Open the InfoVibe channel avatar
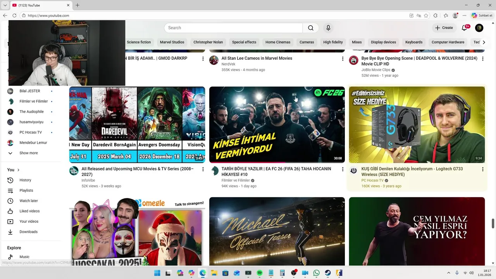 pos(74,171)
